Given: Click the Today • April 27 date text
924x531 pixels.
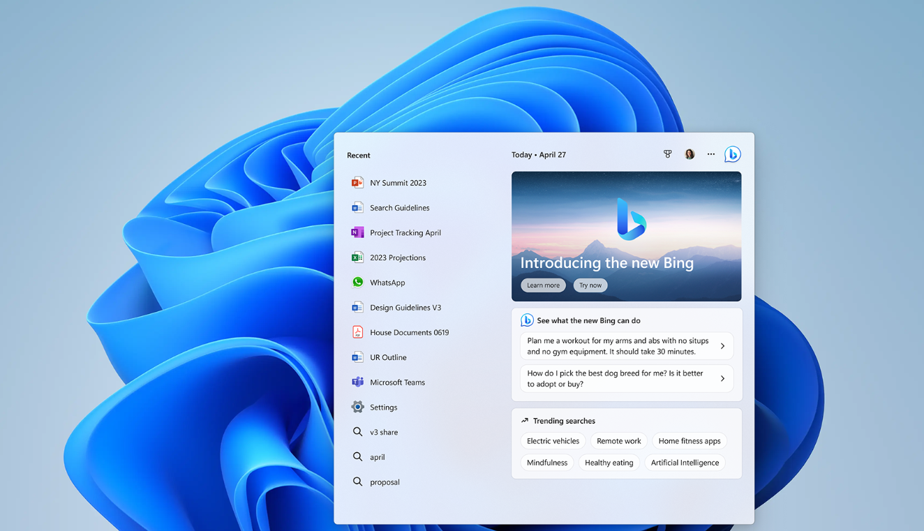Looking at the screenshot, I should pos(539,155).
